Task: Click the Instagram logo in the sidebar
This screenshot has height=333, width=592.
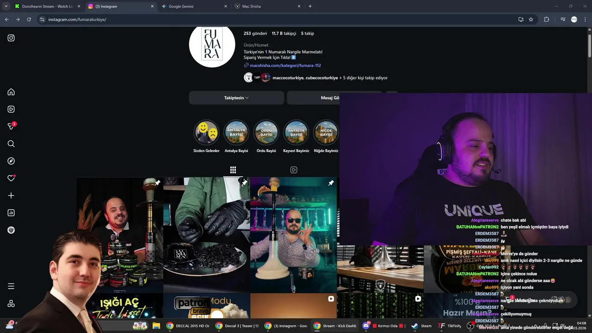Action: [11, 38]
